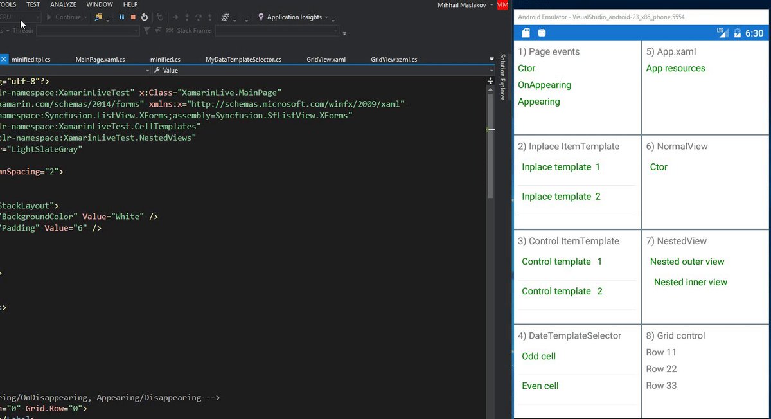Open the Value member dropdown
771x419 pixels.
click(490, 71)
